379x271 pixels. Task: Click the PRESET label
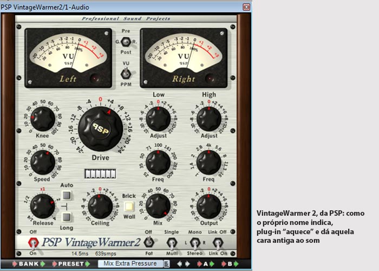click(x=71, y=264)
